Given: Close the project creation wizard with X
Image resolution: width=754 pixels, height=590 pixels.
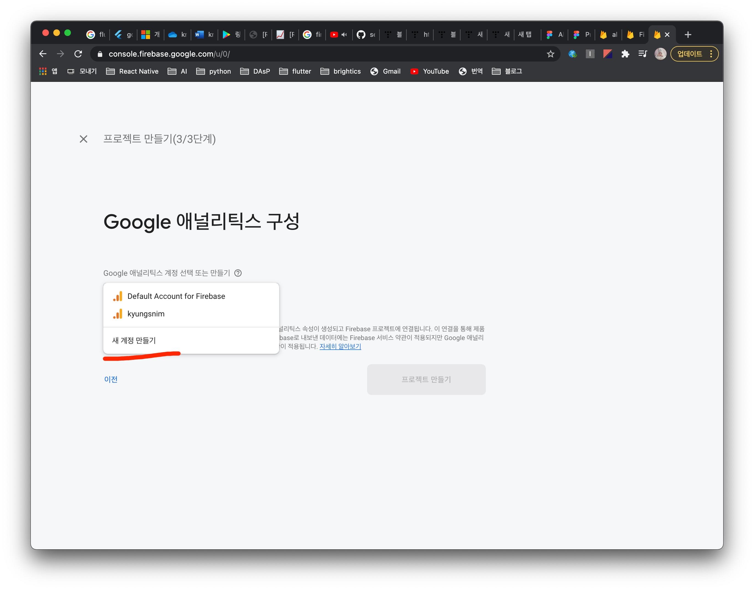Looking at the screenshot, I should pyautogui.click(x=83, y=139).
